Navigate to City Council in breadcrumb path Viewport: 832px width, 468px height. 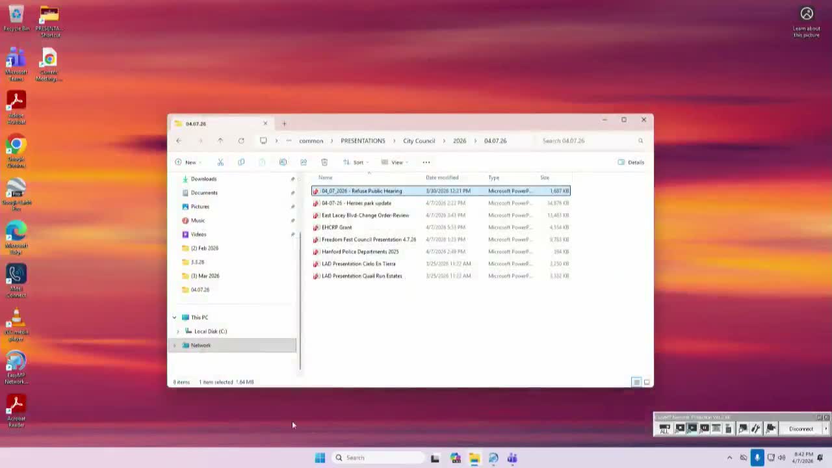coord(419,141)
